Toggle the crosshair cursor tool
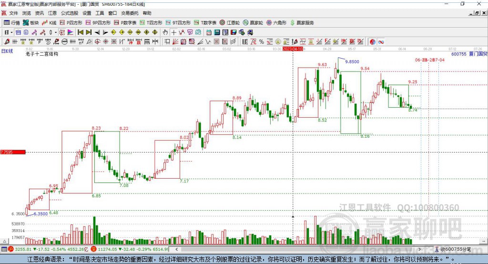 [x=173, y=32]
